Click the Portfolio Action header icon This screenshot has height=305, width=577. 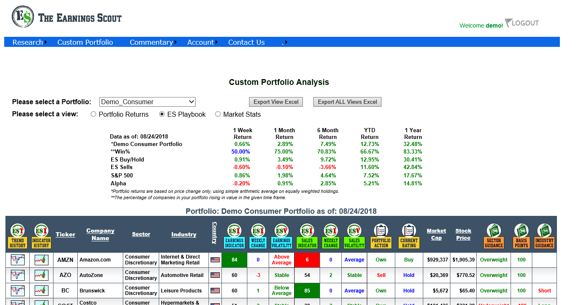[x=381, y=236]
